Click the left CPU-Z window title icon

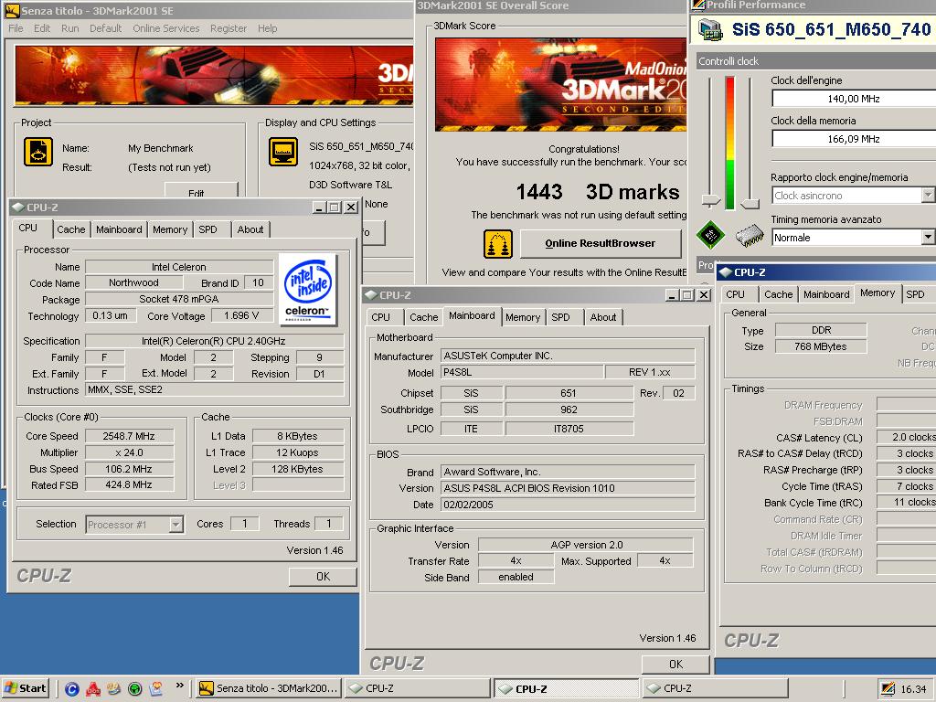click(18, 207)
